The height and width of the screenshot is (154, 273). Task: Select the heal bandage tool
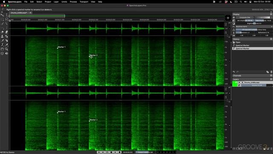7,36
